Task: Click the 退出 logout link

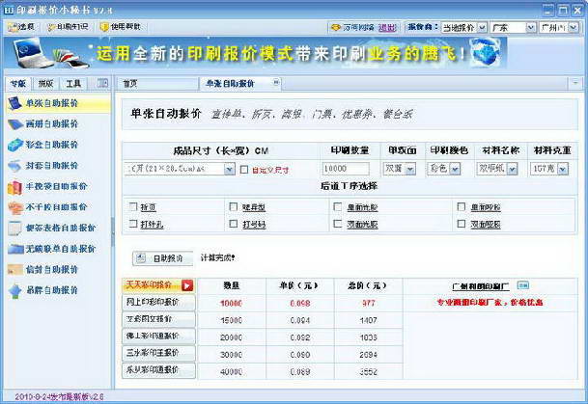Action: (387, 27)
